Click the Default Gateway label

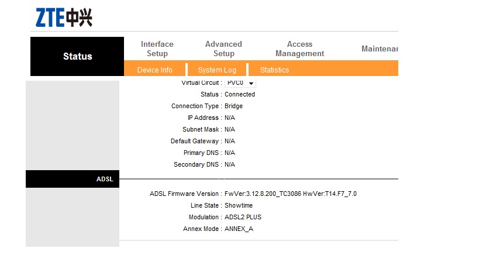[x=195, y=141]
